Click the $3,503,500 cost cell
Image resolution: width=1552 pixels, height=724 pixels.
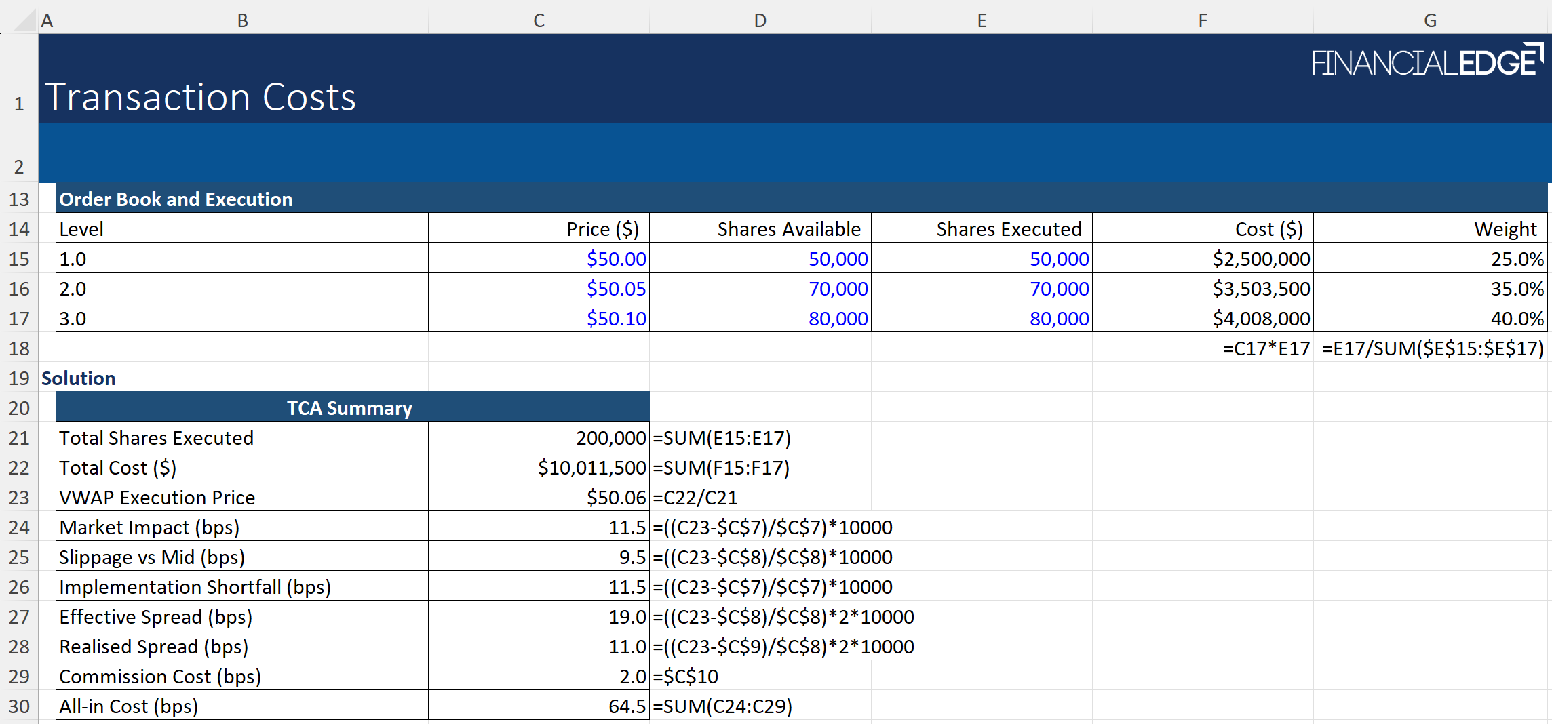(1260, 289)
